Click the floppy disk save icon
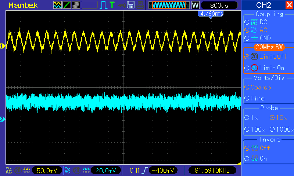The height and width of the screenshot is (176, 294). 131,5
